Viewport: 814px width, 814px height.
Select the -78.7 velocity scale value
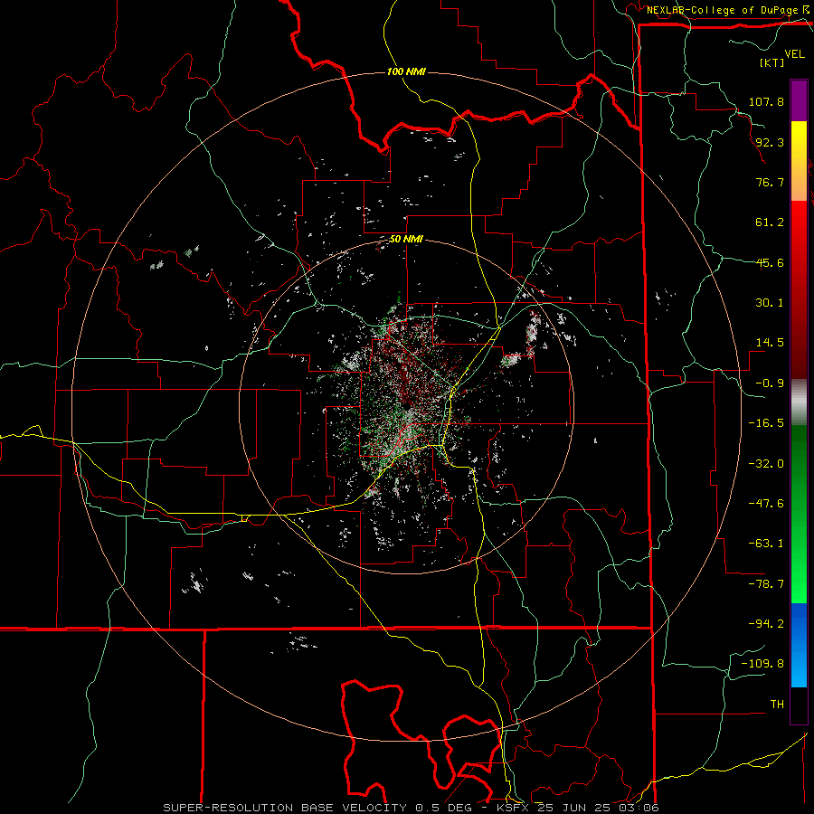[x=766, y=584]
